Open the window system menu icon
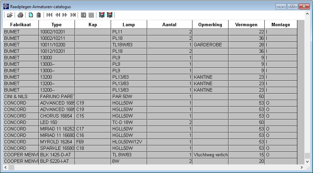313x173 pixels. point(6,6)
